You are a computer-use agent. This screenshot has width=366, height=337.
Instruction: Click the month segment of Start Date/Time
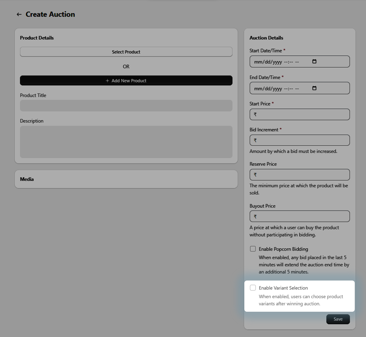(258, 62)
